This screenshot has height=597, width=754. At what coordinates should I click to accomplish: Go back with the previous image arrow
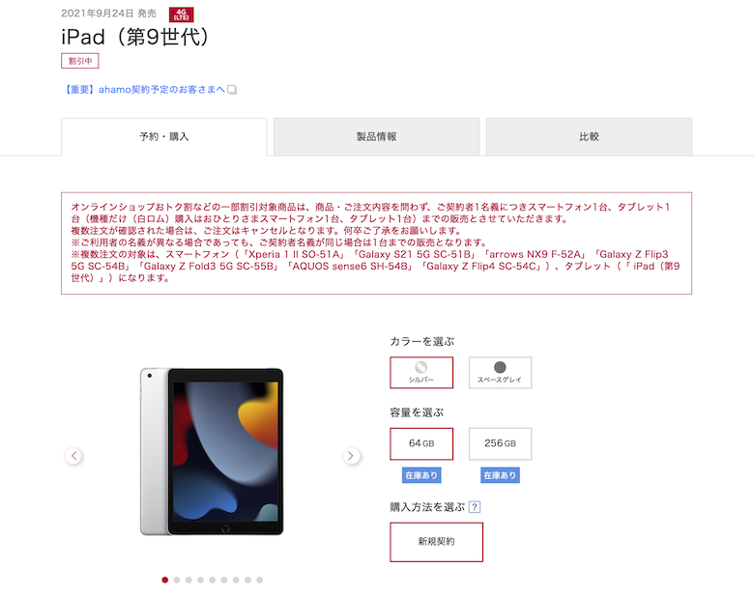click(x=73, y=456)
